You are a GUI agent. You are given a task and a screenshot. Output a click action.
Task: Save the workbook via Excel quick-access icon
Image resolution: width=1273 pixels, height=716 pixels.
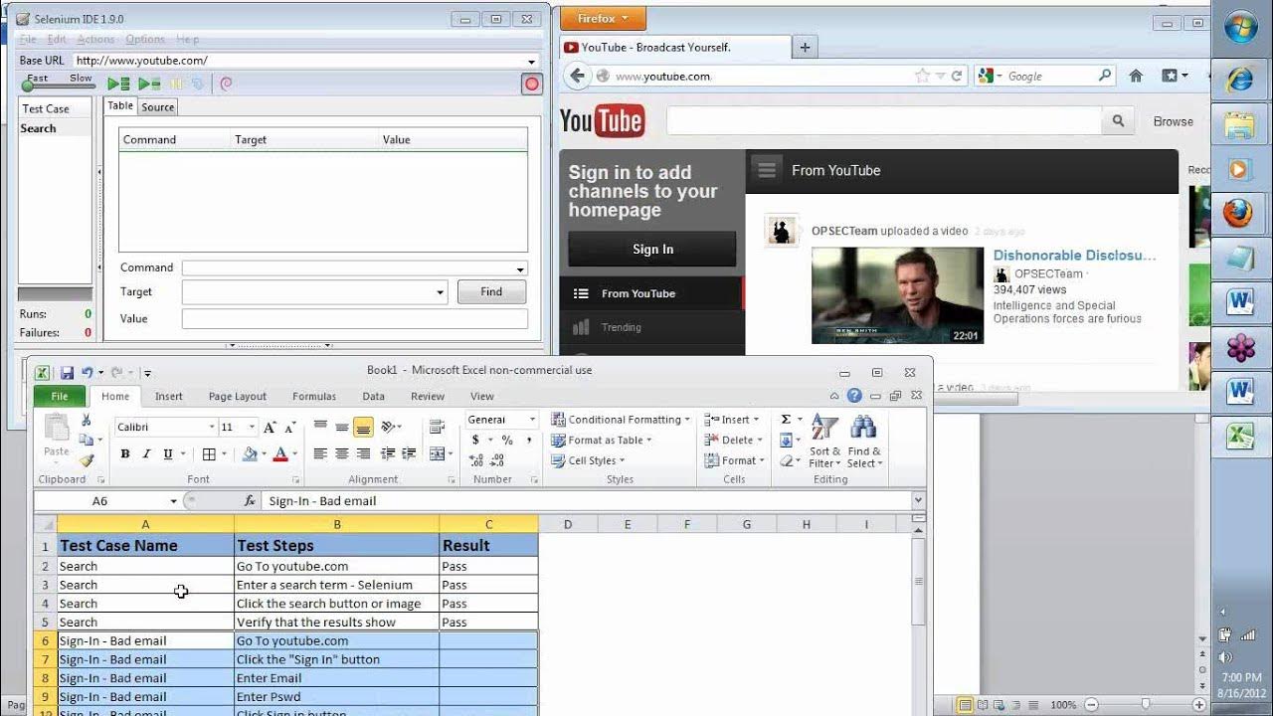click(x=67, y=373)
